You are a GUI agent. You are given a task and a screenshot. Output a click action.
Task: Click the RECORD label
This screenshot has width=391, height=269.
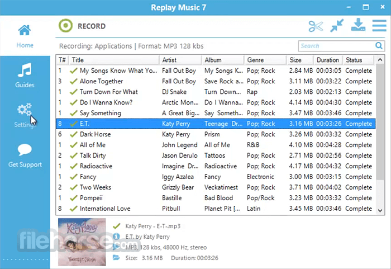click(92, 26)
